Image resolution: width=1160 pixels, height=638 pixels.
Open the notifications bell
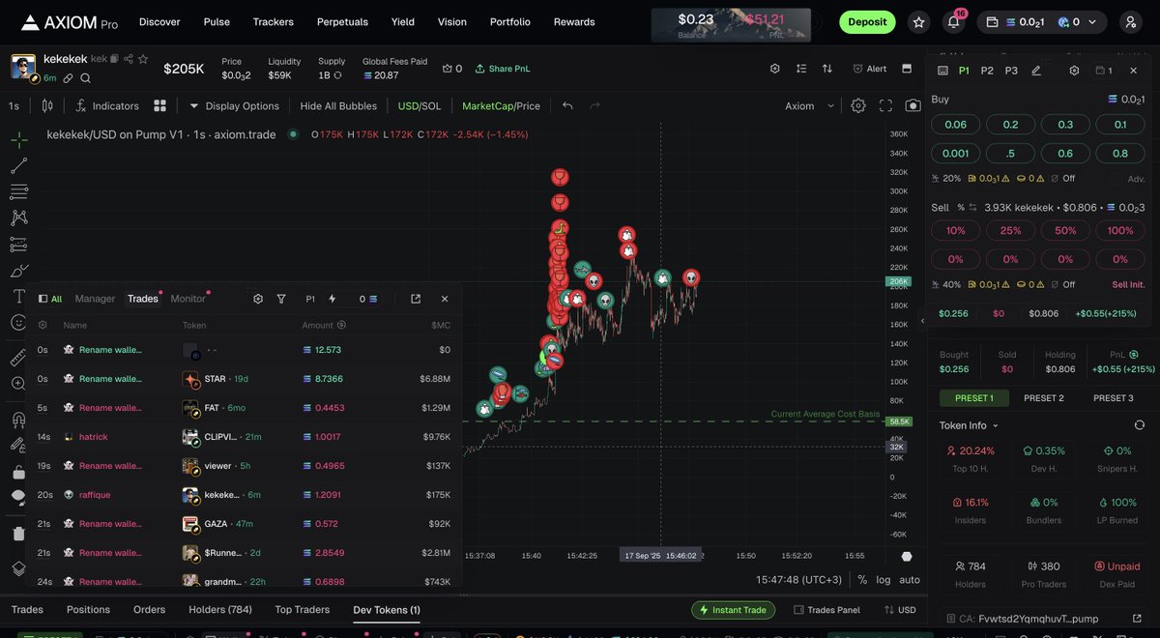(x=952, y=22)
